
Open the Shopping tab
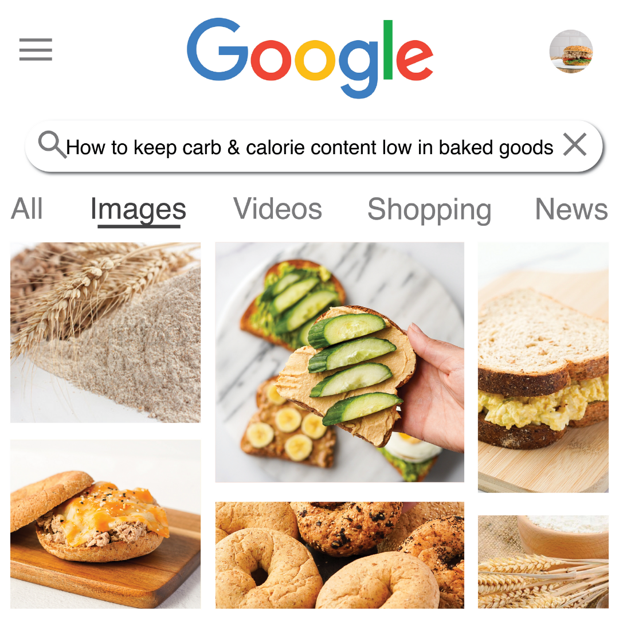coord(429,210)
